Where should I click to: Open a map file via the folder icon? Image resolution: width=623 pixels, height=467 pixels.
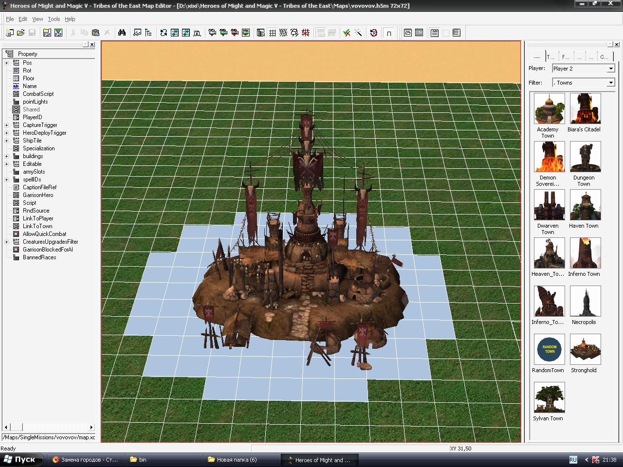20,33
